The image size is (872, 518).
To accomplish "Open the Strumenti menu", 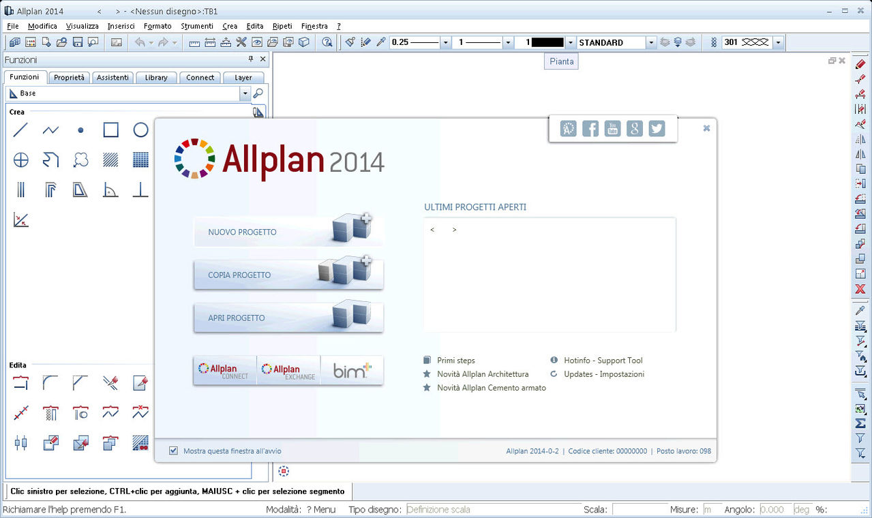I will [197, 26].
